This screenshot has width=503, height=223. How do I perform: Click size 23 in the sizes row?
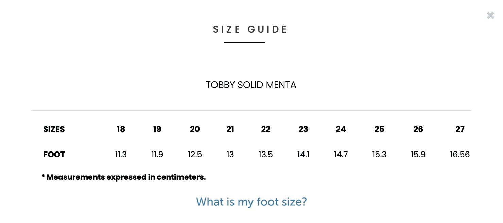(x=303, y=129)
